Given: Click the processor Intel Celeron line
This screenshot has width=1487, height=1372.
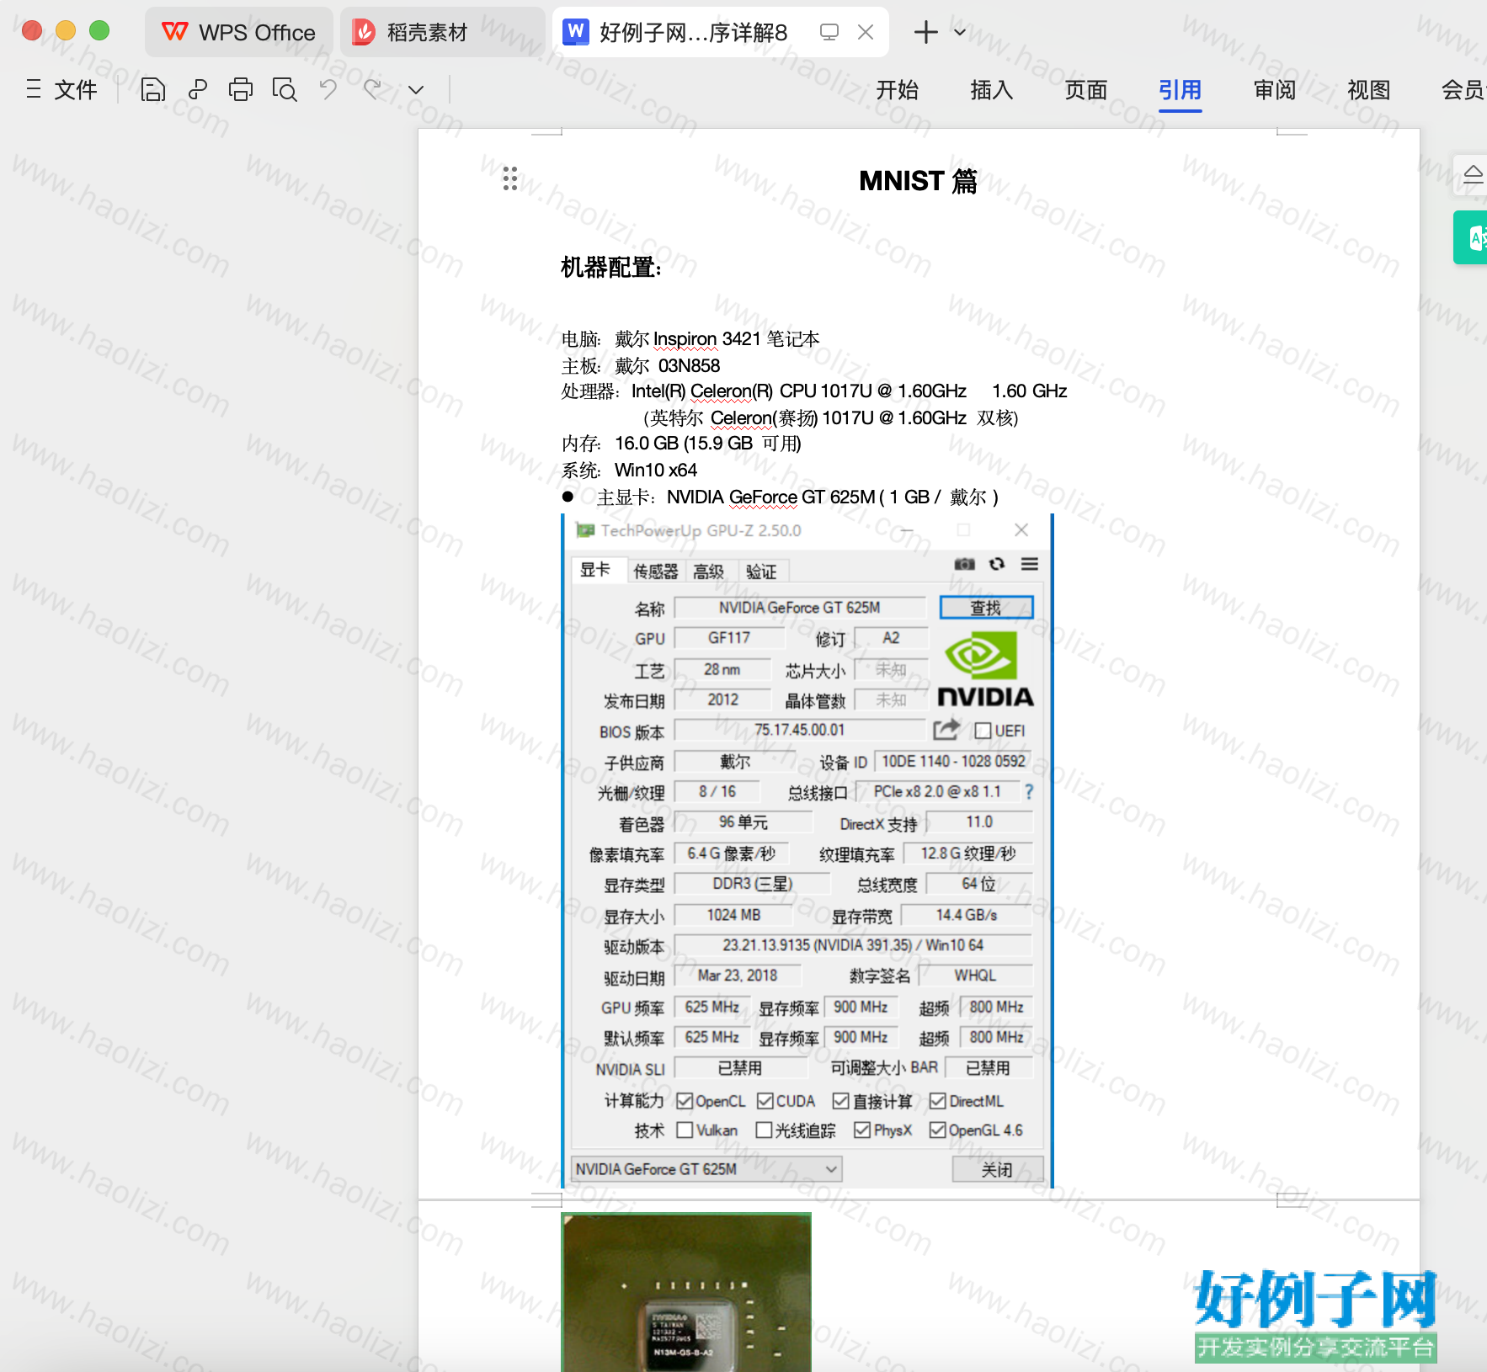Looking at the screenshot, I should [814, 391].
